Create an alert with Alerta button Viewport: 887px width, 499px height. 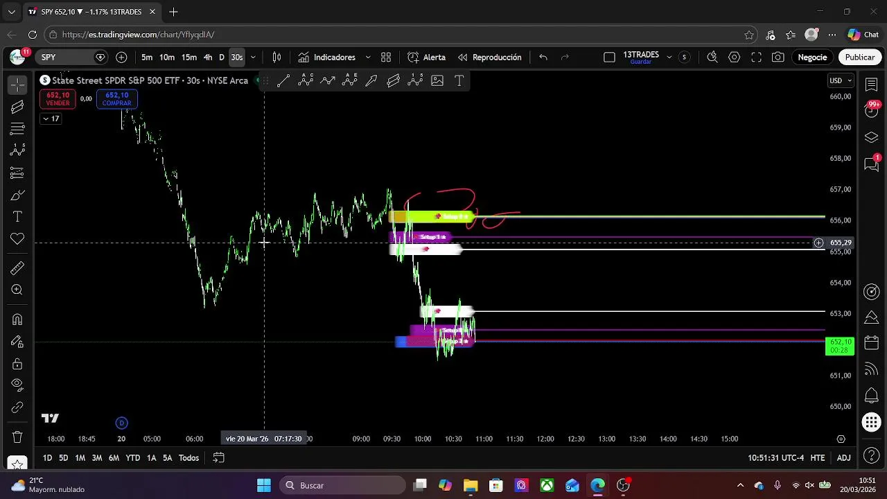click(426, 58)
